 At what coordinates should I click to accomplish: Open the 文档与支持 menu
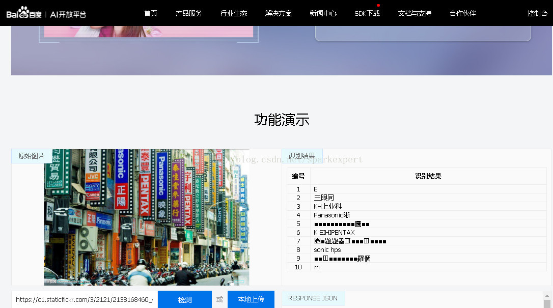(x=414, y=13)
